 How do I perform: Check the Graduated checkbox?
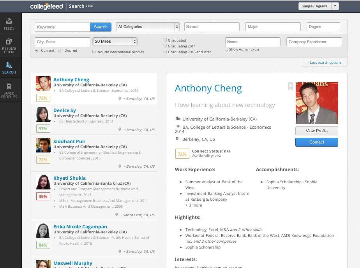(x=165, y=40)
